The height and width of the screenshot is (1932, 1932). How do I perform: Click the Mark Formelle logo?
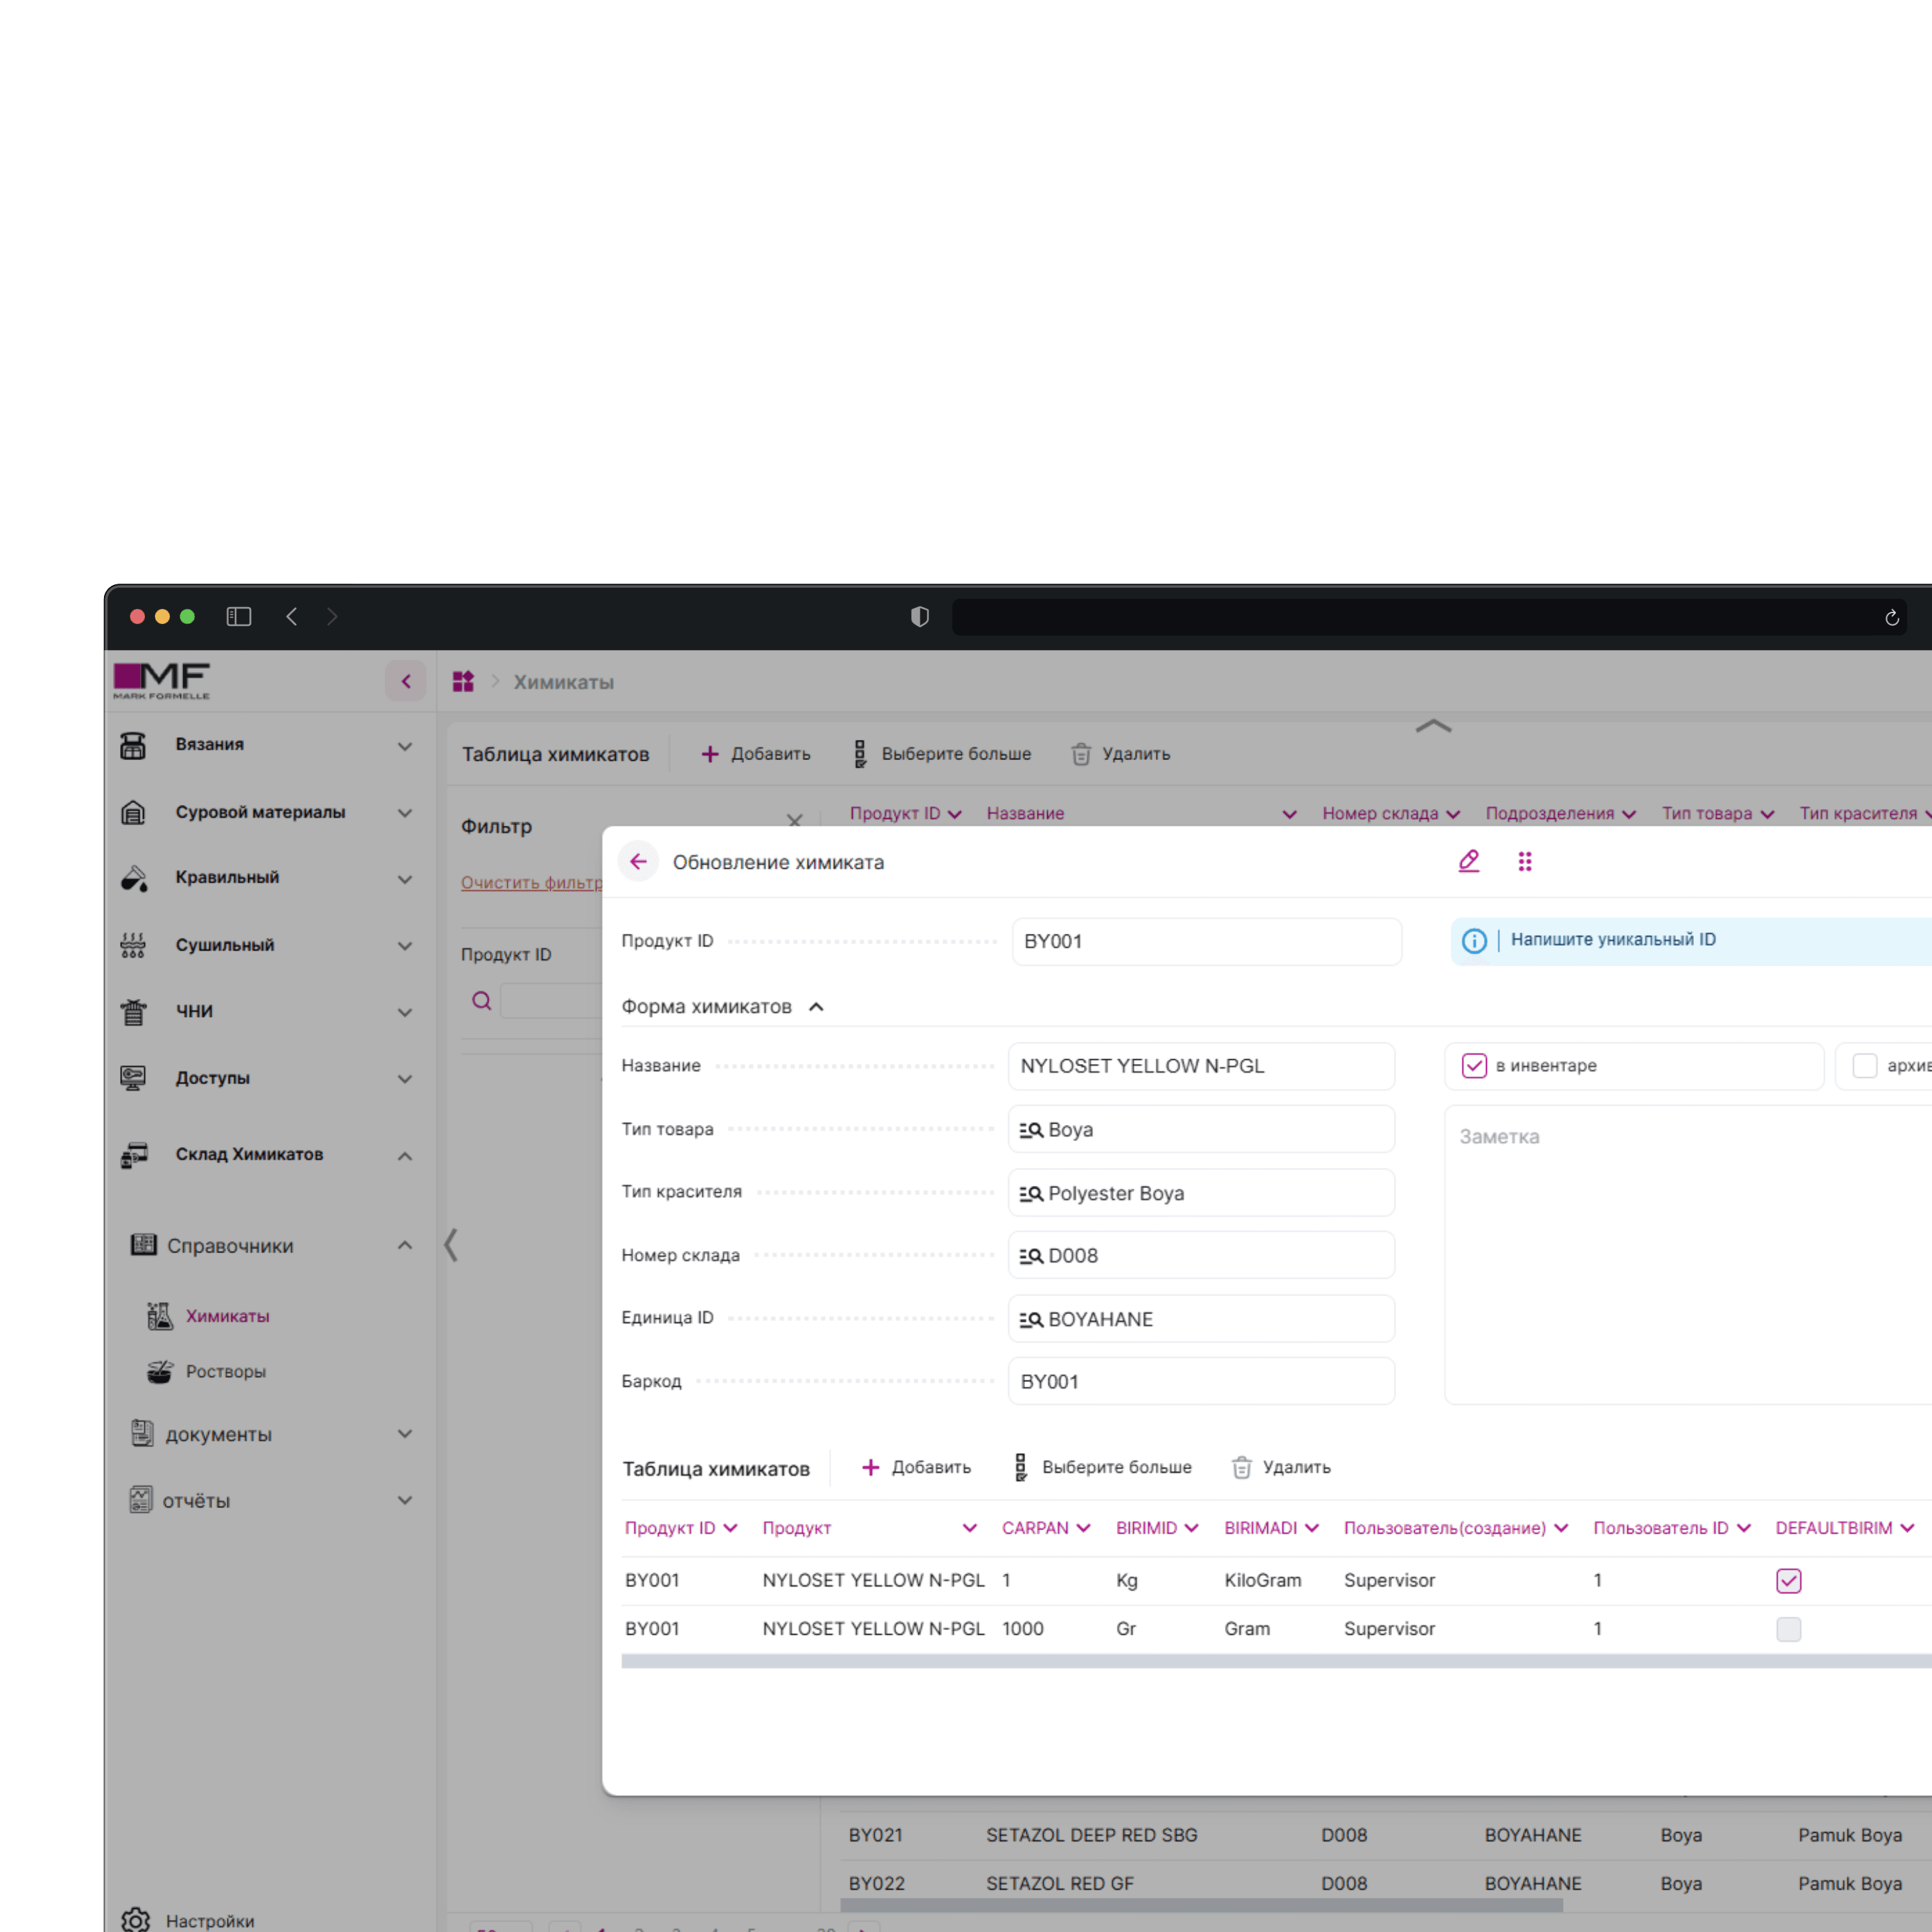162,681
